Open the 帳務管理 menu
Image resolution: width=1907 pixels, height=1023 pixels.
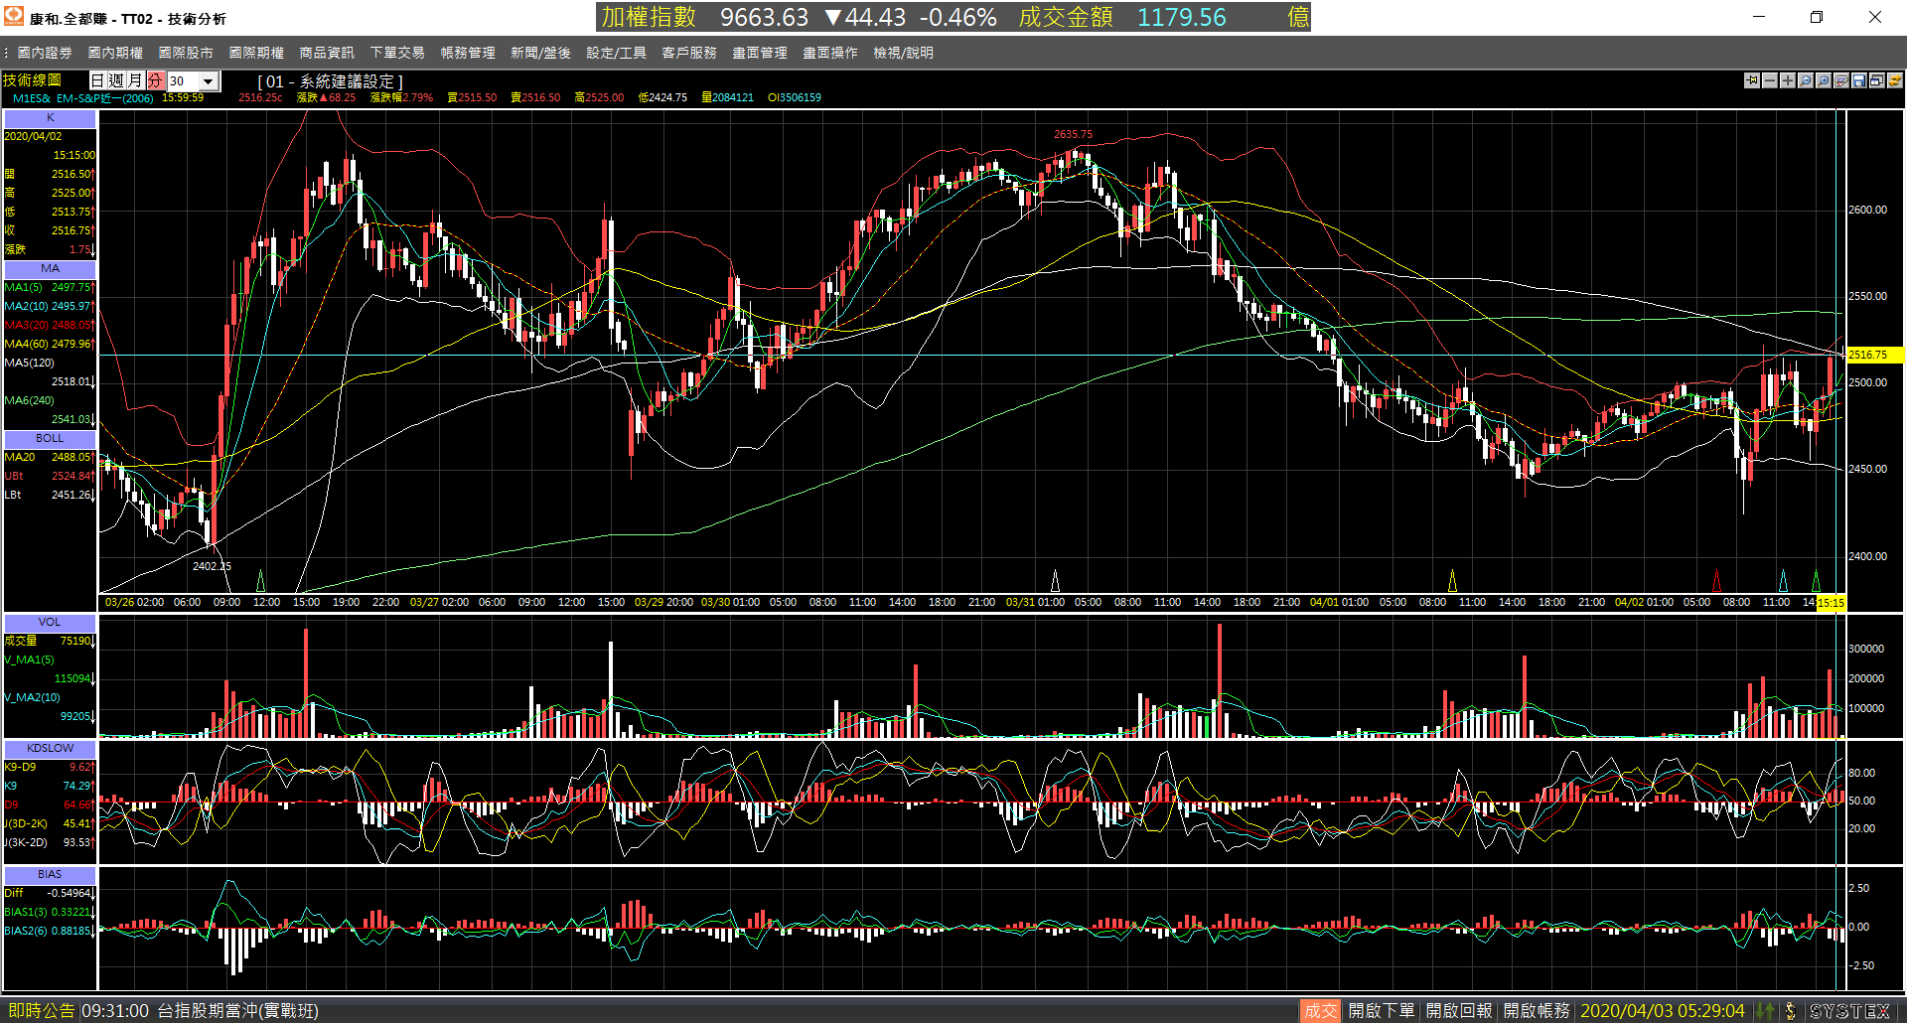pos(468,53)
